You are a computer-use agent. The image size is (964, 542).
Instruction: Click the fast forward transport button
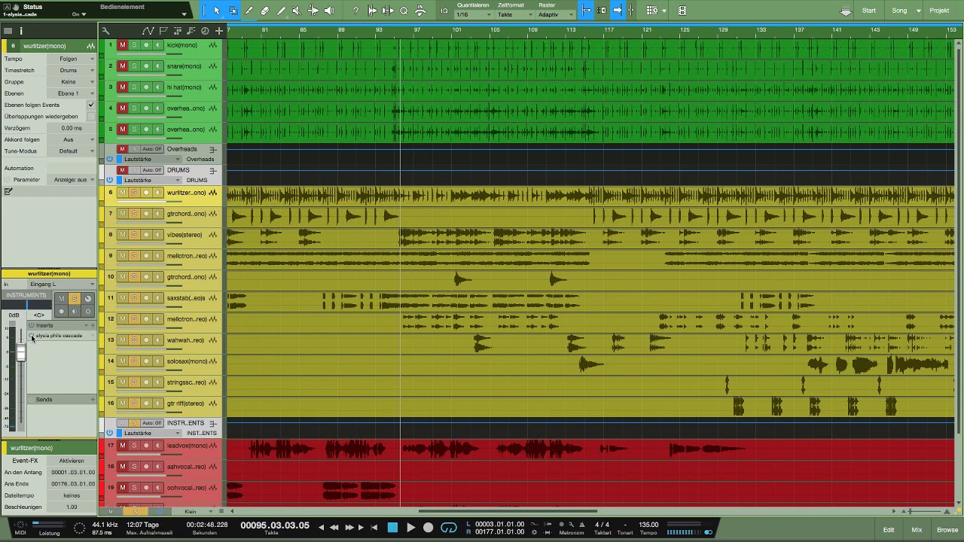(x=348, y=528)
